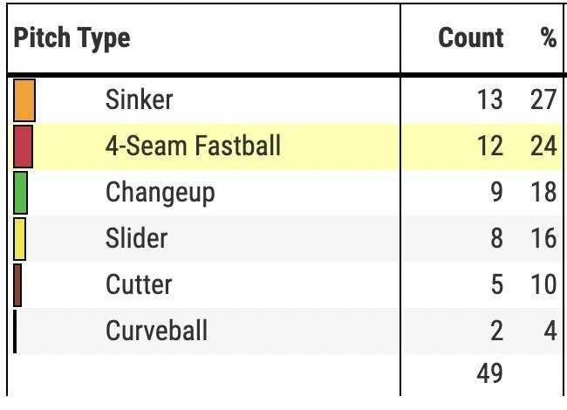567x410 pixels.
Task: Sort by the Count column header
Action: pyautogui.click(x=470, y=38)
